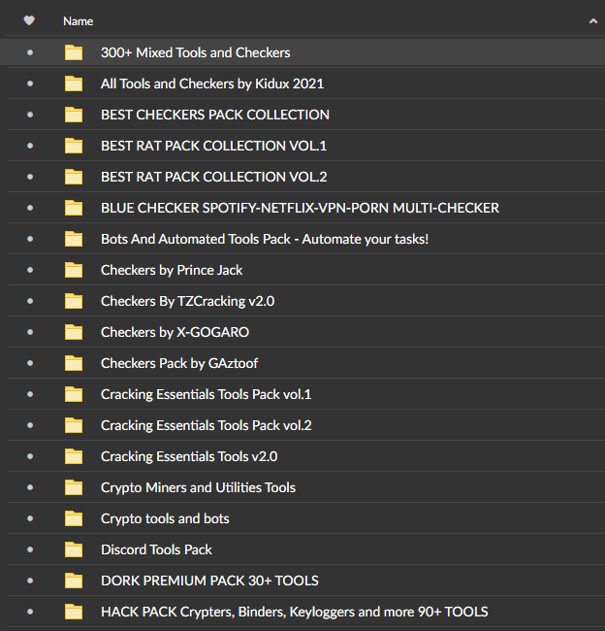Select 'BEST RAT PACK COLLECTION VOL.1' name
The height and width of the screenshot is (631, 605).
coord(214,146)
